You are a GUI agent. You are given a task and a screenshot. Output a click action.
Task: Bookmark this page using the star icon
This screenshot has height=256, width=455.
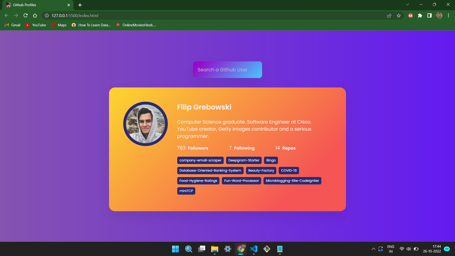pyautogui.click(x=398, y=15)
